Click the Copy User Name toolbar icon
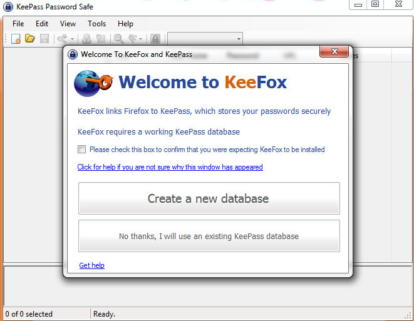The height and width of the screenshot is (321, 414). [x=86, y=39]
